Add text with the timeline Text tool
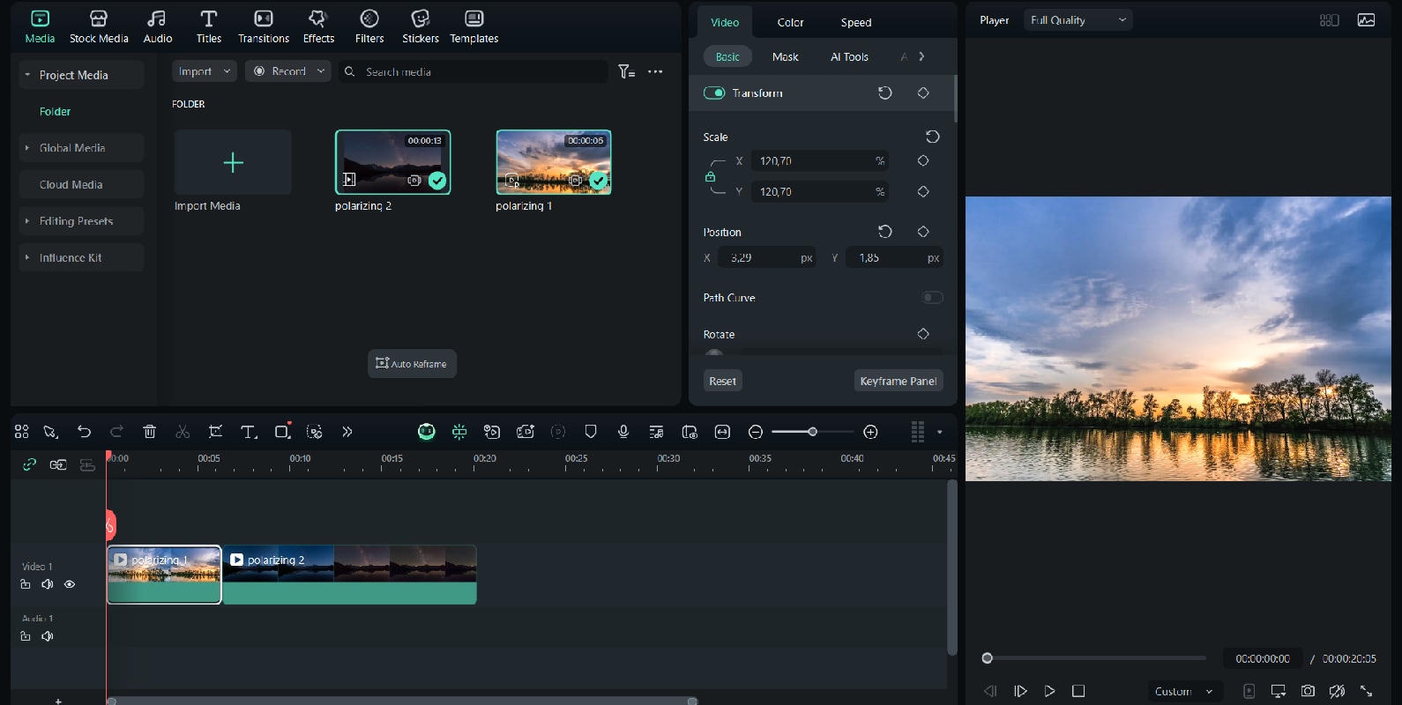Screen dimensions: 1402x705 coord(249,432)
